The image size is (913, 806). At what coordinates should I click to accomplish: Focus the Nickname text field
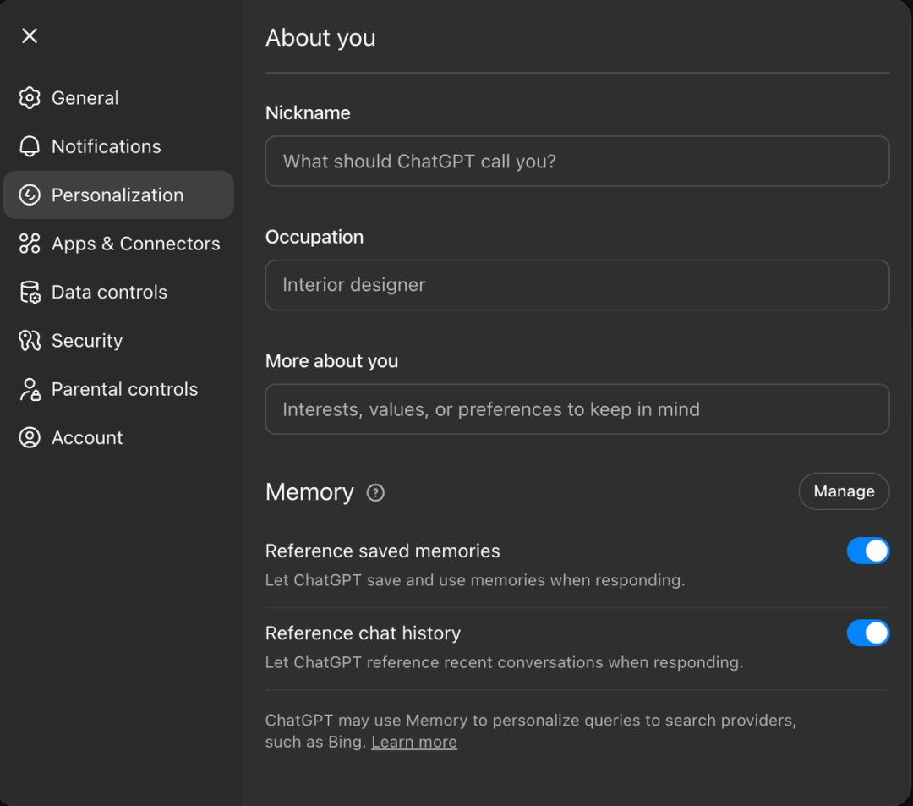coord(577,162)
